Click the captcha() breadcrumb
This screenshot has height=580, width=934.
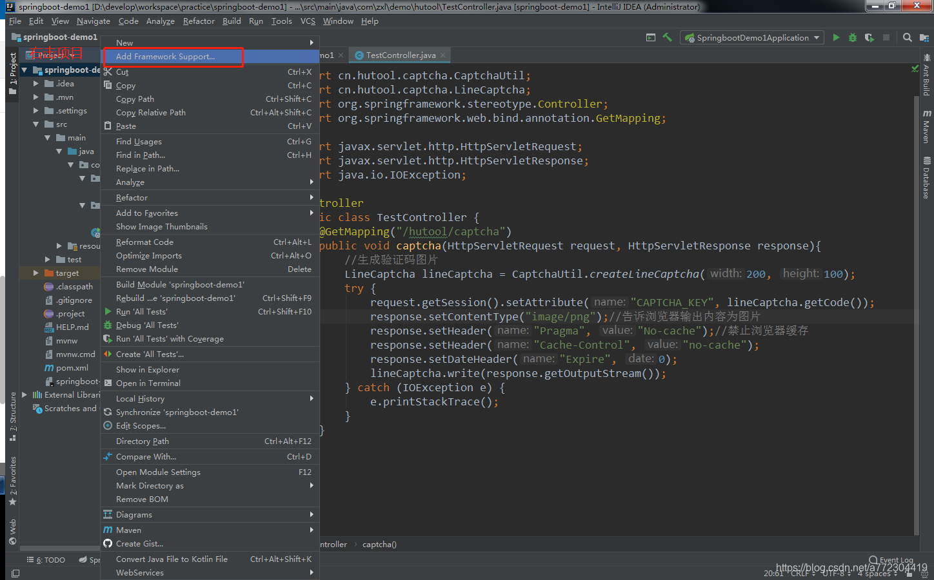pos(379,545)
